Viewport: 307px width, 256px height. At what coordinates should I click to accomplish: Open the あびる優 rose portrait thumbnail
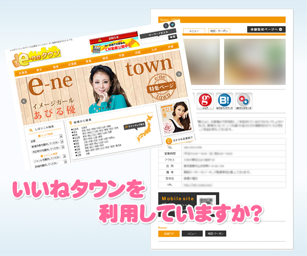(176, 117)
